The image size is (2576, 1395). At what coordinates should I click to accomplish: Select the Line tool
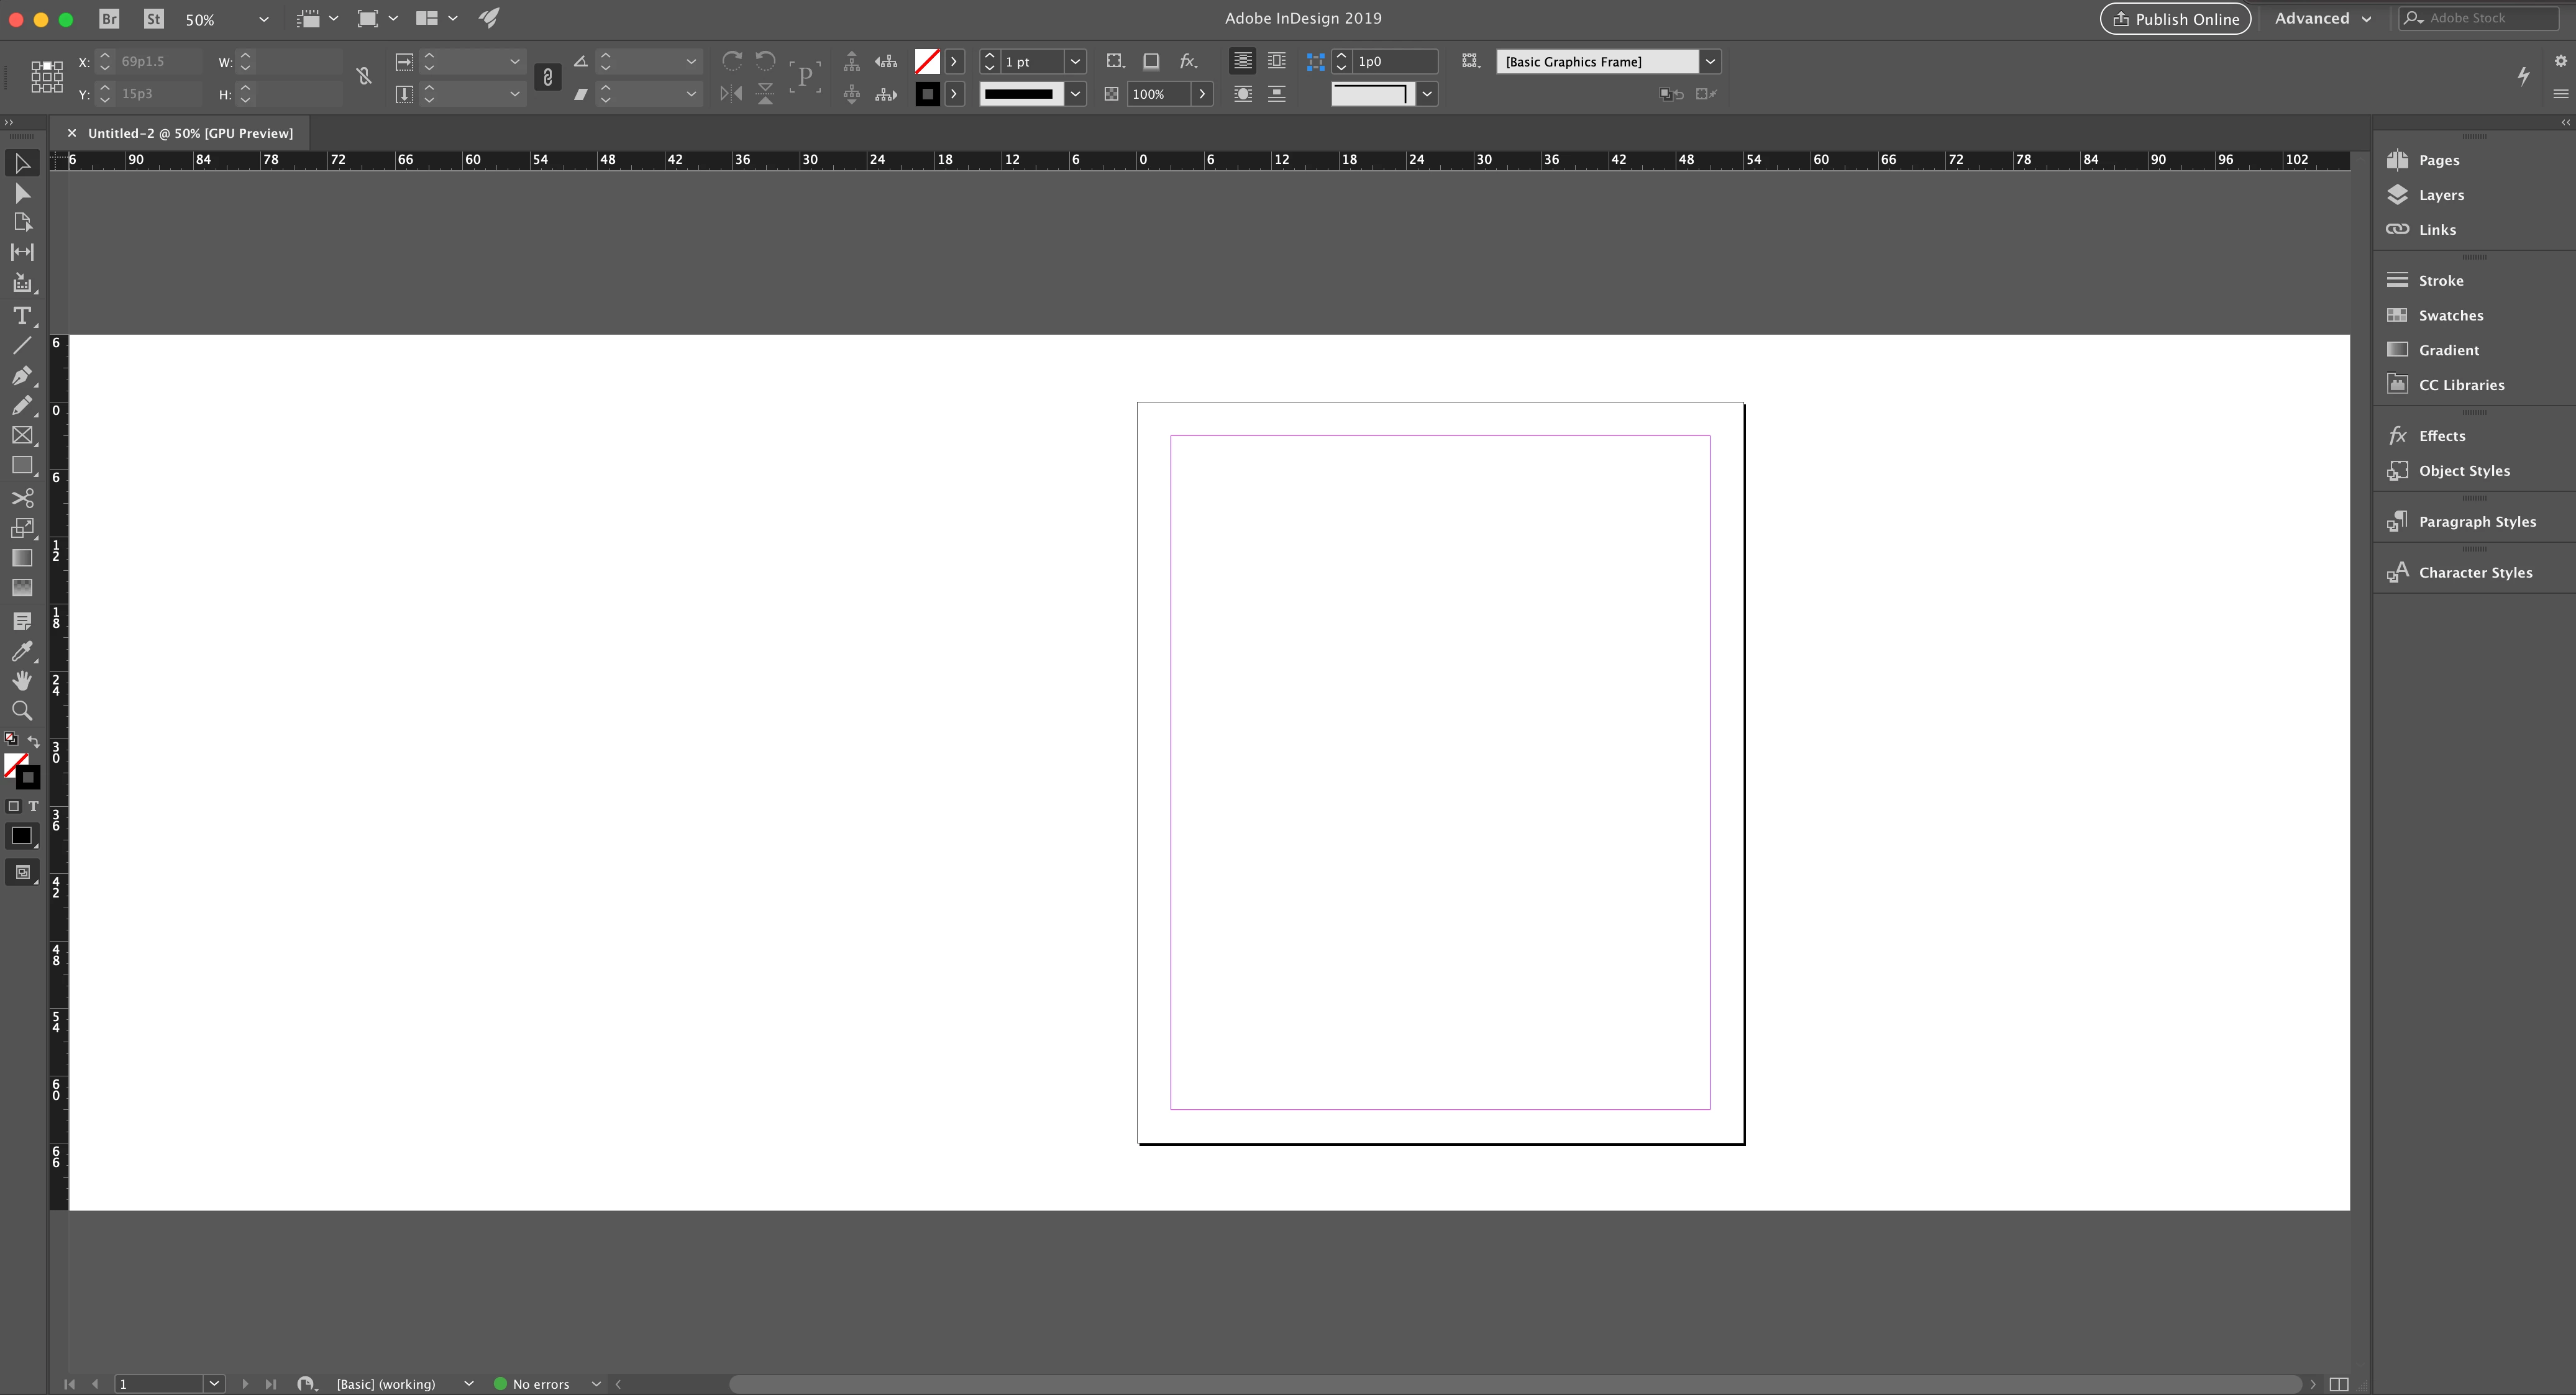click(21, 346)
